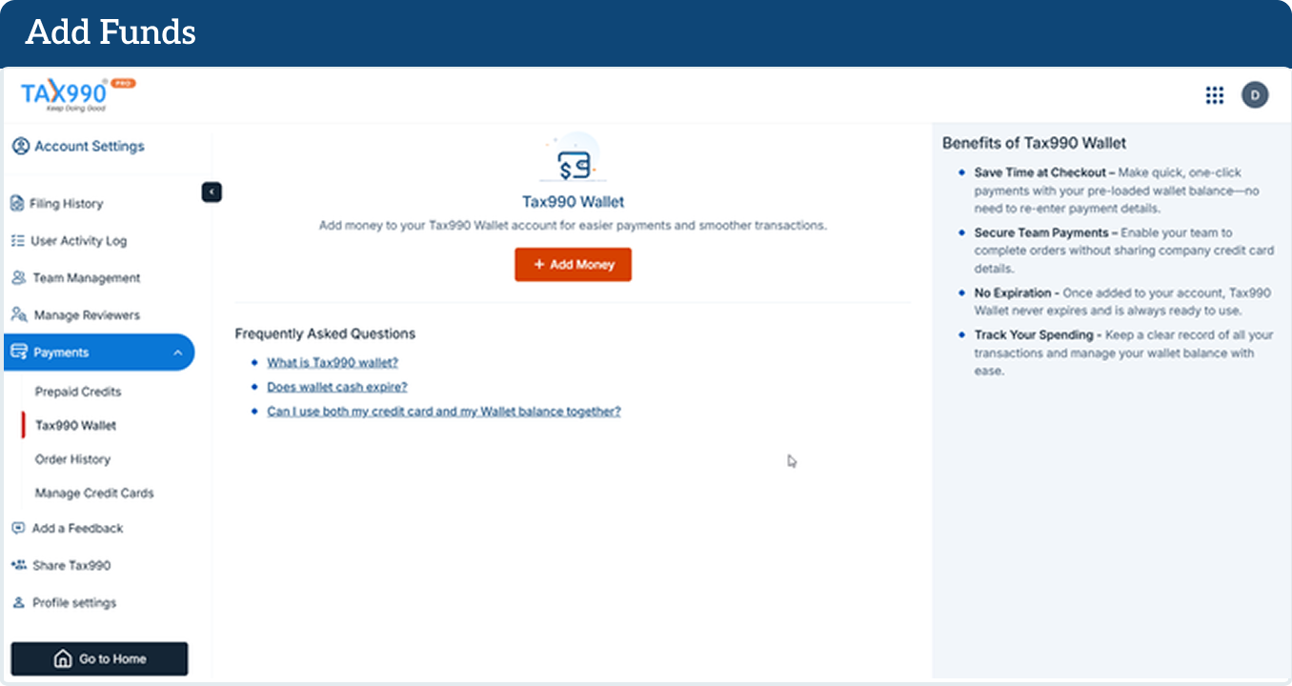Click the Manage Reviewers icon

tap(18, 315)
